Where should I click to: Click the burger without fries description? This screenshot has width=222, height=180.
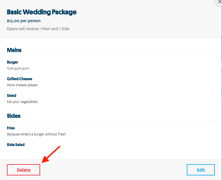(36, 134)
